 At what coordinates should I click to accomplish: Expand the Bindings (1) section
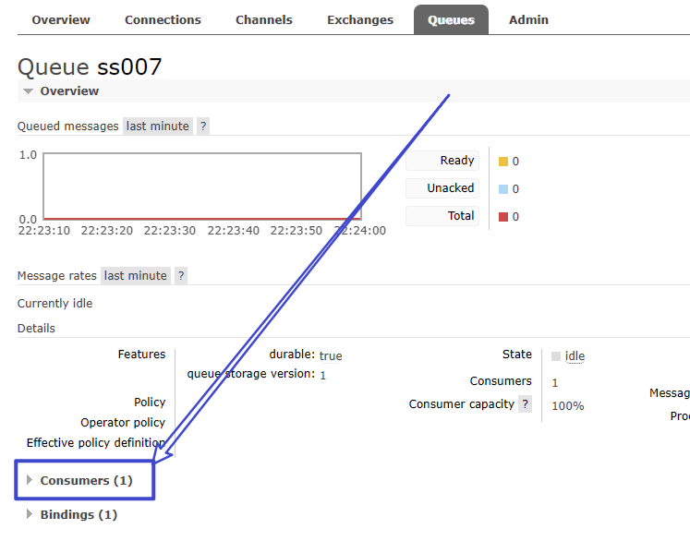pyautogui.click(x=79, y=514)
